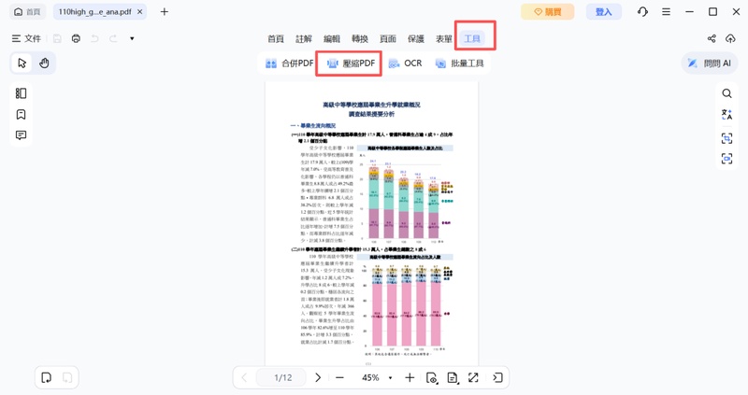Open the translate tool
The image size is (748, 395).
coord(726,114)
